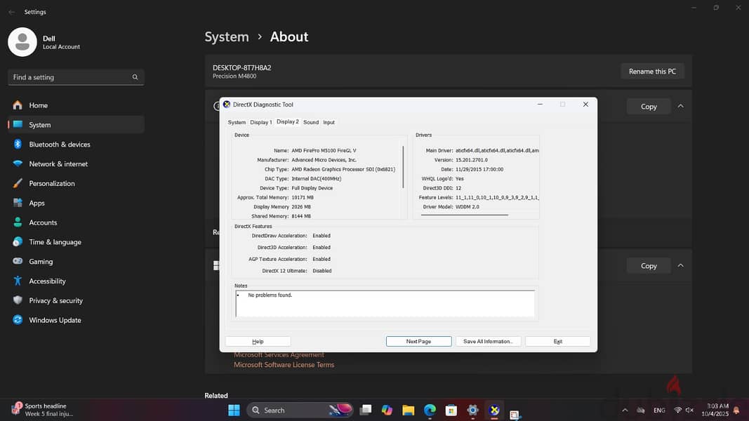Switch to the Sound tab
The image size is (749, 421).
[x=311, y=122]
